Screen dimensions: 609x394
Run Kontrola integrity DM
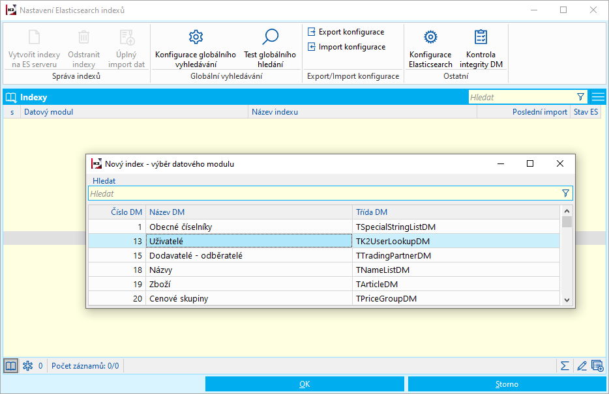click(x=481, y=48)
